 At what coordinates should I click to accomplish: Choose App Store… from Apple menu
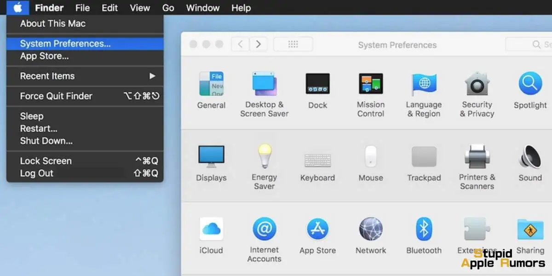[x=85, y=56]
